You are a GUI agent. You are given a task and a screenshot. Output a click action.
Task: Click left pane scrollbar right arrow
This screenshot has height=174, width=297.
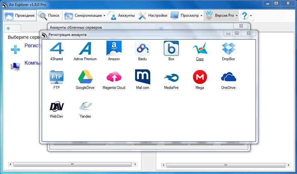[135, 164]
